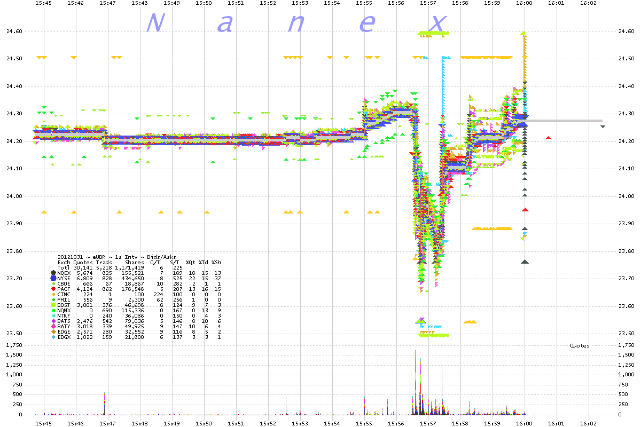Select the 'PHIL' exchange name
The width and height of the screenshot is (641, 427).
[x=64, y=299]
